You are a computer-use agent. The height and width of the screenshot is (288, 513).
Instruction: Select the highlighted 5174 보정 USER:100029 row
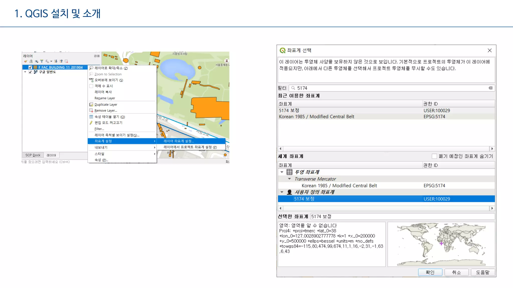pyautogui.click(x=386, y=199)
